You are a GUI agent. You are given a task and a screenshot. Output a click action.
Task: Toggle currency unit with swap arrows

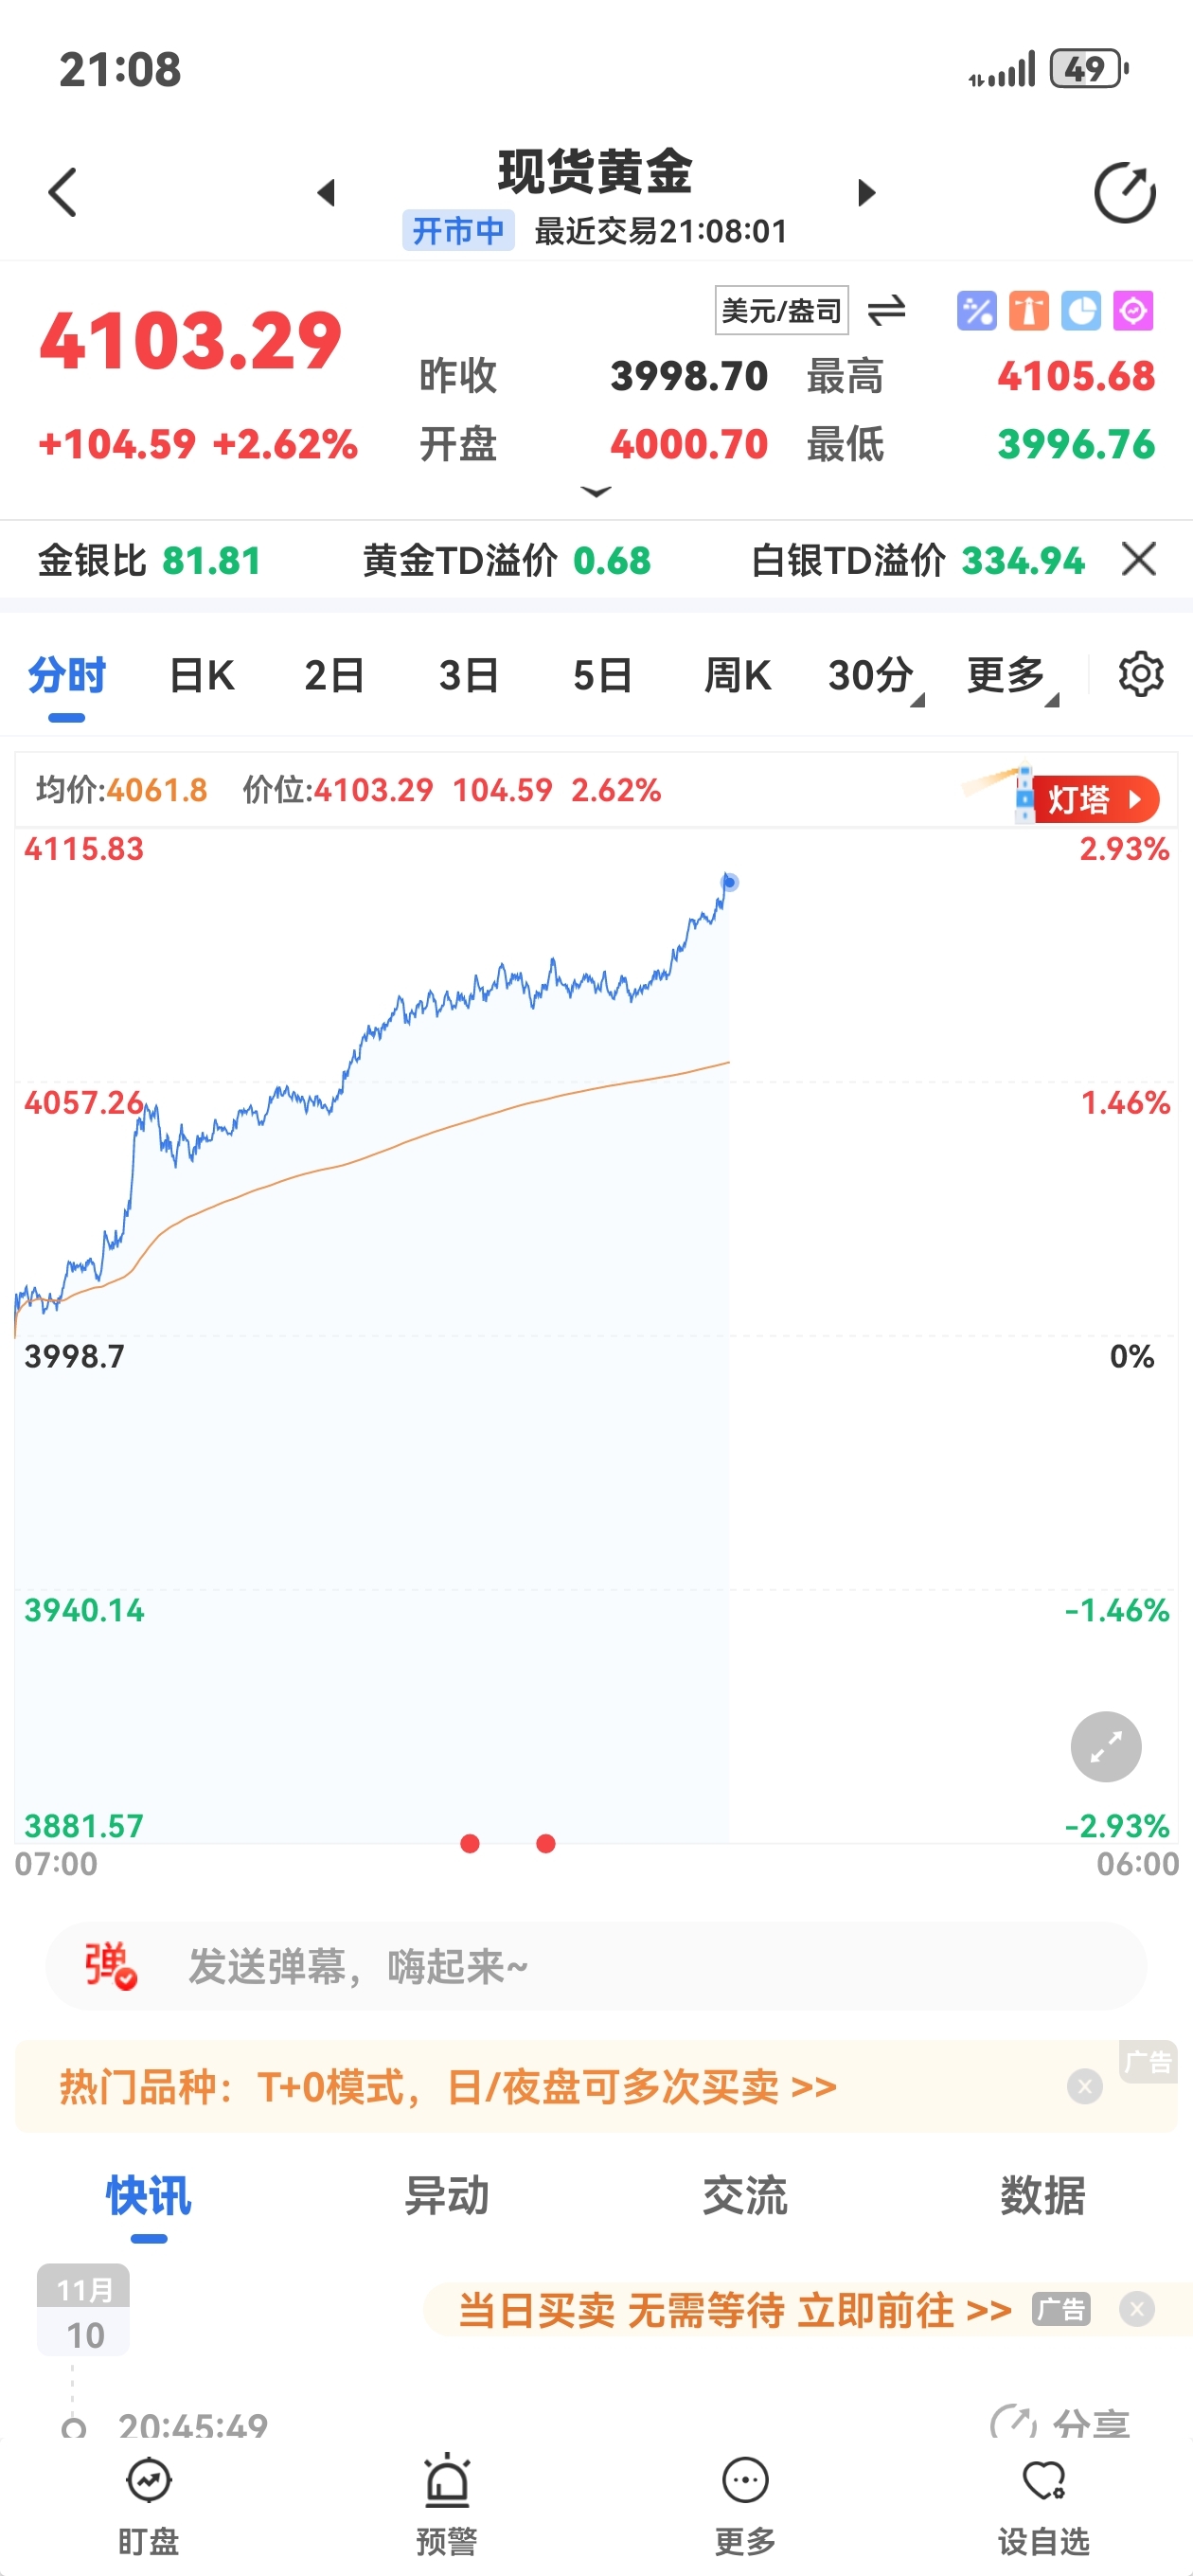pyautogui.click(x=886, y=311)
